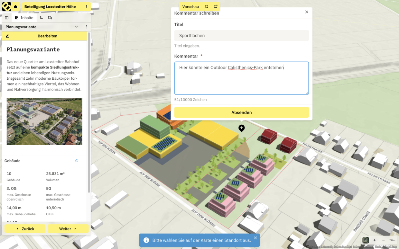The height and width of the screenshot is (249, 399).
Task: Click the '51/10000 Zeichen' counter text
Action: click(x=190, y=100)
